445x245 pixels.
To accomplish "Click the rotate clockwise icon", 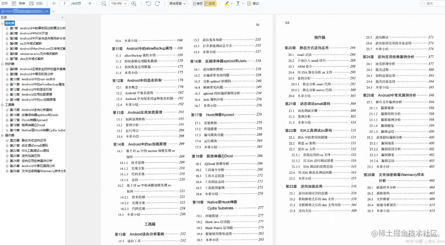I will pos(157,3).
